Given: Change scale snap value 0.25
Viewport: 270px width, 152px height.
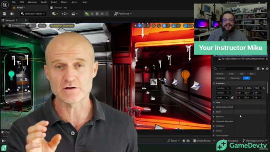Looking at the screenshot, I should pyautogui.click(x=190, y=26).
